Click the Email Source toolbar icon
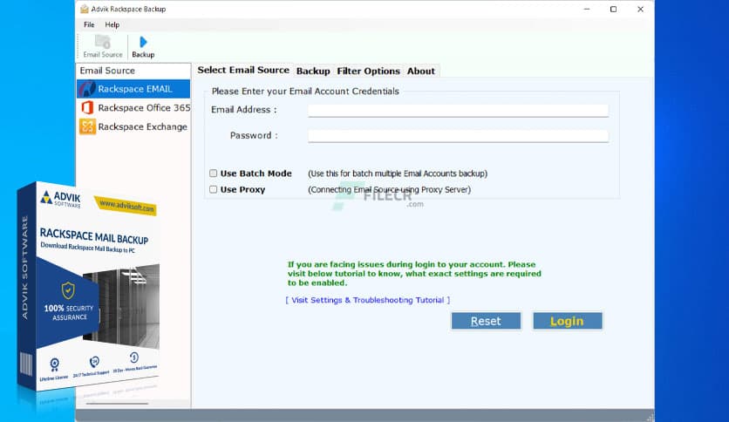This screenshot has width=729, height=422. 103,43
